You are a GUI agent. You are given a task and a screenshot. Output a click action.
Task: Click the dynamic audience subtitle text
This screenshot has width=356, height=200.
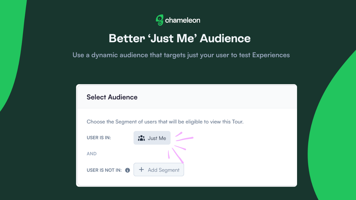tap(181, 55)
